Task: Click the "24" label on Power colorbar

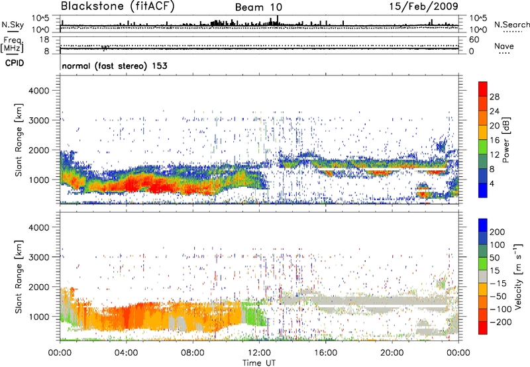Action: point(494,111)
